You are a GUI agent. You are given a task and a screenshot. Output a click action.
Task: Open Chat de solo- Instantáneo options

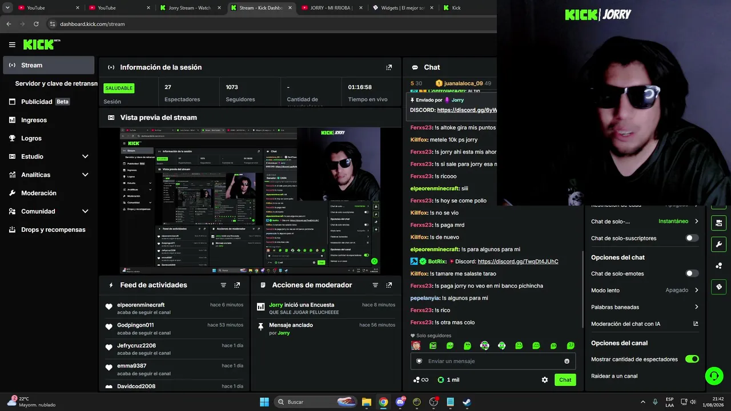point(644,221)
